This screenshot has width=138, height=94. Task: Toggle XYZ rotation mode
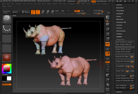[x=108, y=62]
